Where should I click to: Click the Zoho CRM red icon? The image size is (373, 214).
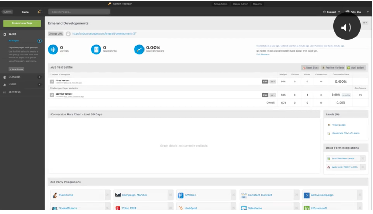coord(118,208)
